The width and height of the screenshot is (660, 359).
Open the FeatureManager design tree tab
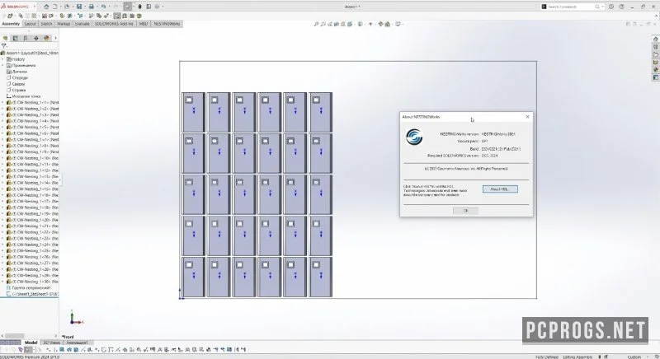click(x=6, y=38)
